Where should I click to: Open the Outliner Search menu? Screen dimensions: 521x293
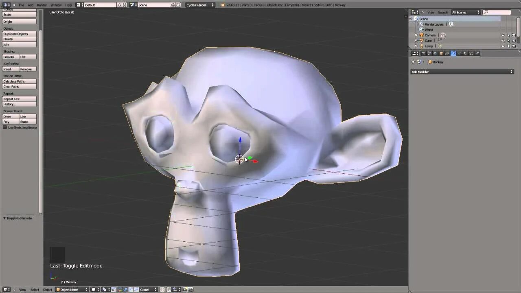[442, 12]
